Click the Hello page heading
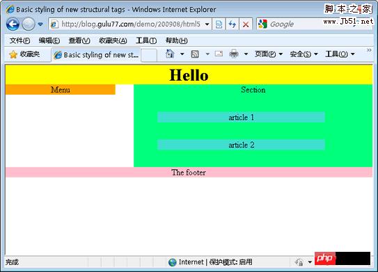This screenshot has width=378, height=272. pos(189,75)
